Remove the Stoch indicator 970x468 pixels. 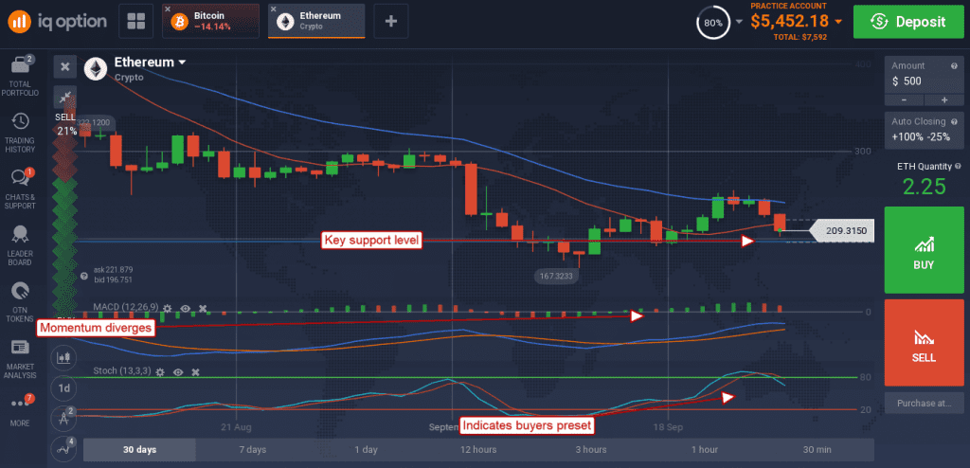(195, 372)
